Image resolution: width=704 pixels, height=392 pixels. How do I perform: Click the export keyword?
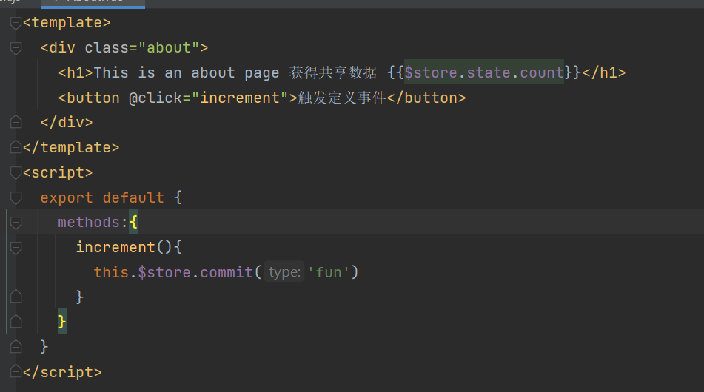coord(67,197)
